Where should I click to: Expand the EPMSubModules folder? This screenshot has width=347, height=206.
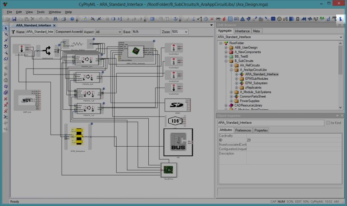pyautogui.click(x=236, y=79)
